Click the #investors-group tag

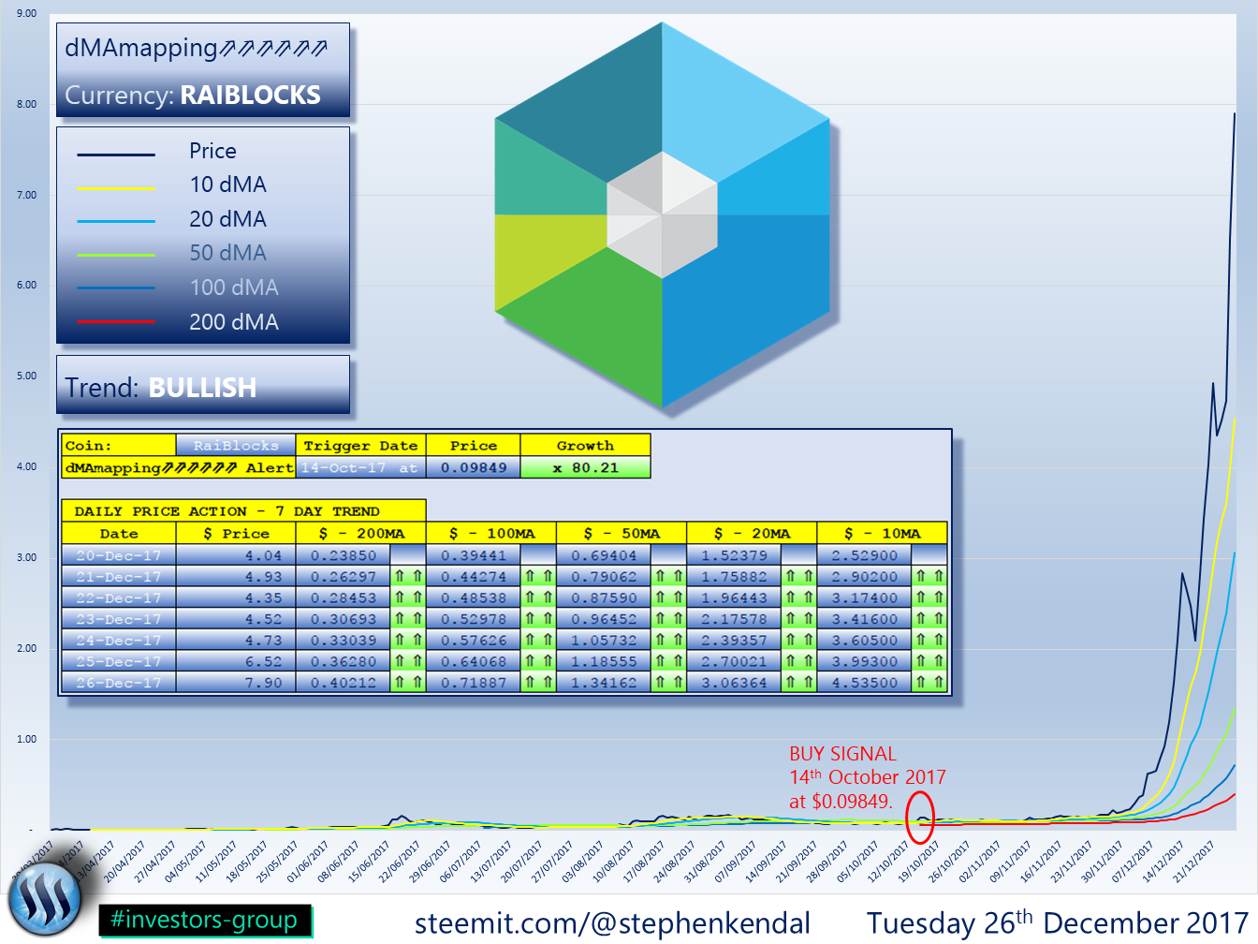point(204,920)
